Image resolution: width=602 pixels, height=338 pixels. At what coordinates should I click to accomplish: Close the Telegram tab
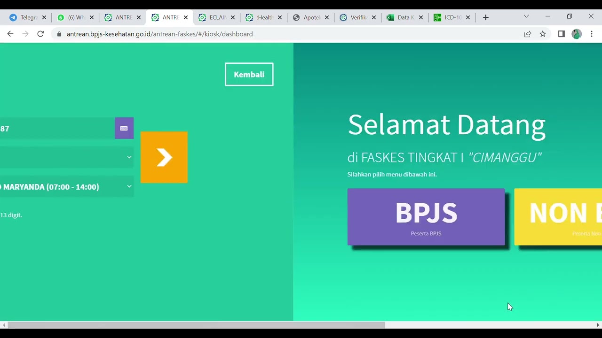coord(44,17)
